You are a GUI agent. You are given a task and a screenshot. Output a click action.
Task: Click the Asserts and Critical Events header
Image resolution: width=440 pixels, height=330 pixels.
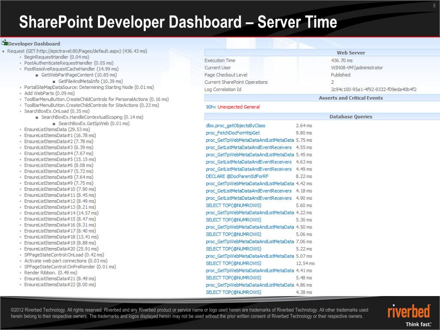pos(351,98)
